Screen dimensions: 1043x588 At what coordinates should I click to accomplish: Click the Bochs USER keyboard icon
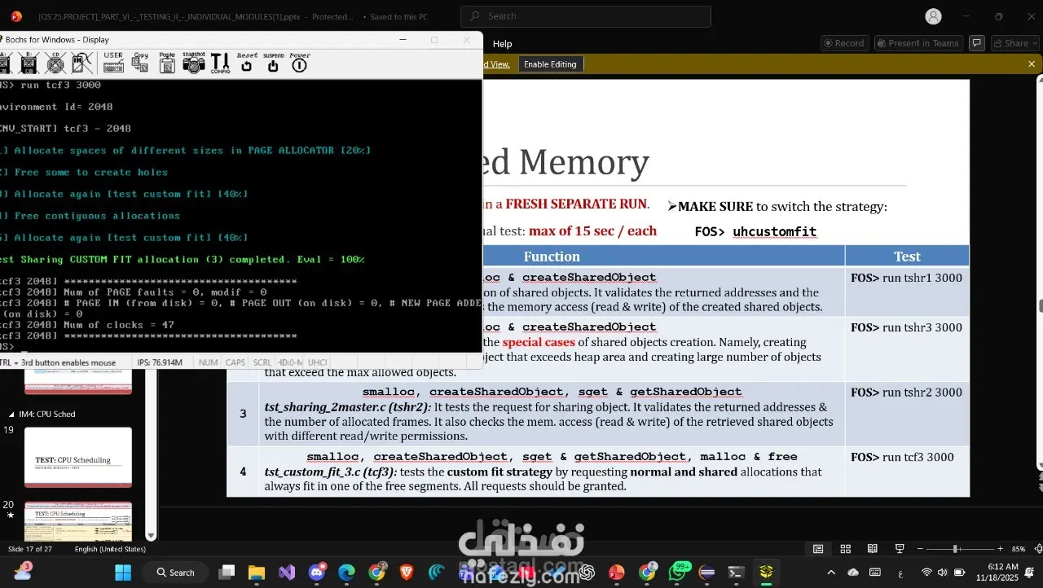pos(113,63)
